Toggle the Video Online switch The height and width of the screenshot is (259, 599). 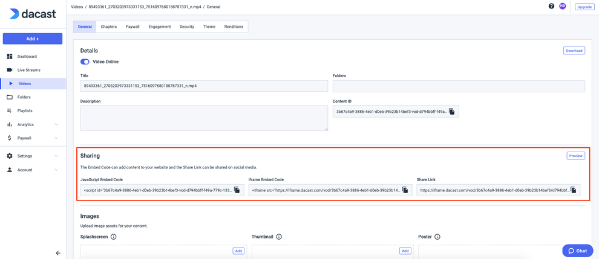85,62
